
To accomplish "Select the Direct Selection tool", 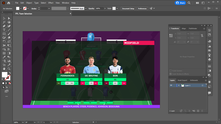I will pos(9,18).
